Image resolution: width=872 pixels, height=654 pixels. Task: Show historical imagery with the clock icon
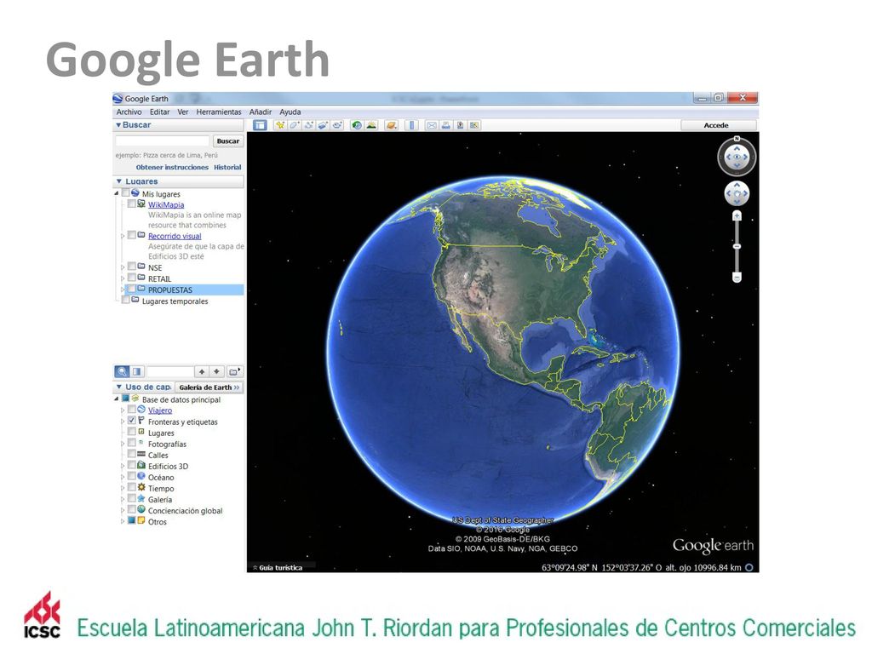(x=357, y=125)
